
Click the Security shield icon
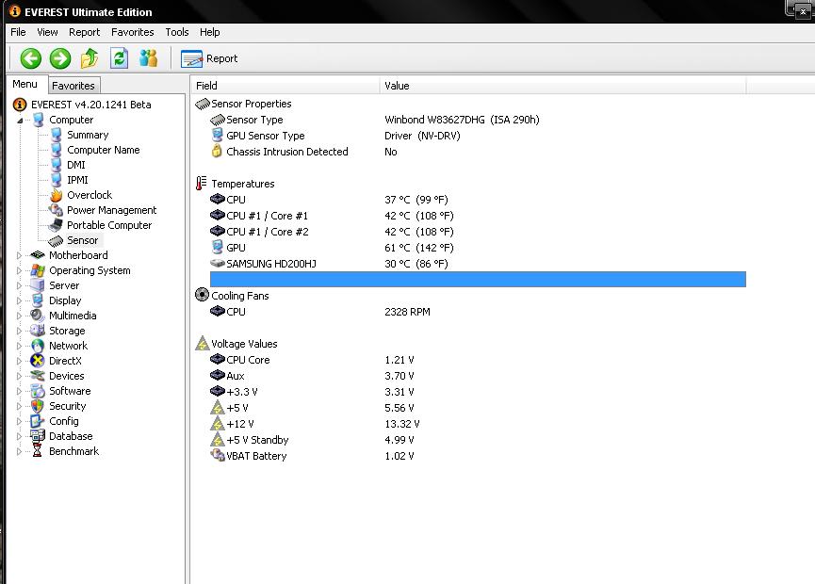pyautogui.click(x=38, y=406)
